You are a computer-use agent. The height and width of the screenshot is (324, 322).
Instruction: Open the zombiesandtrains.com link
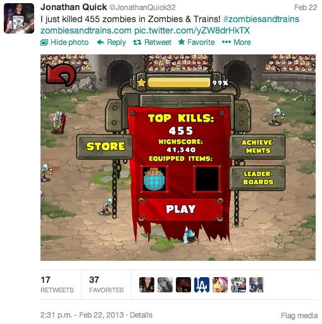[86, 30]
